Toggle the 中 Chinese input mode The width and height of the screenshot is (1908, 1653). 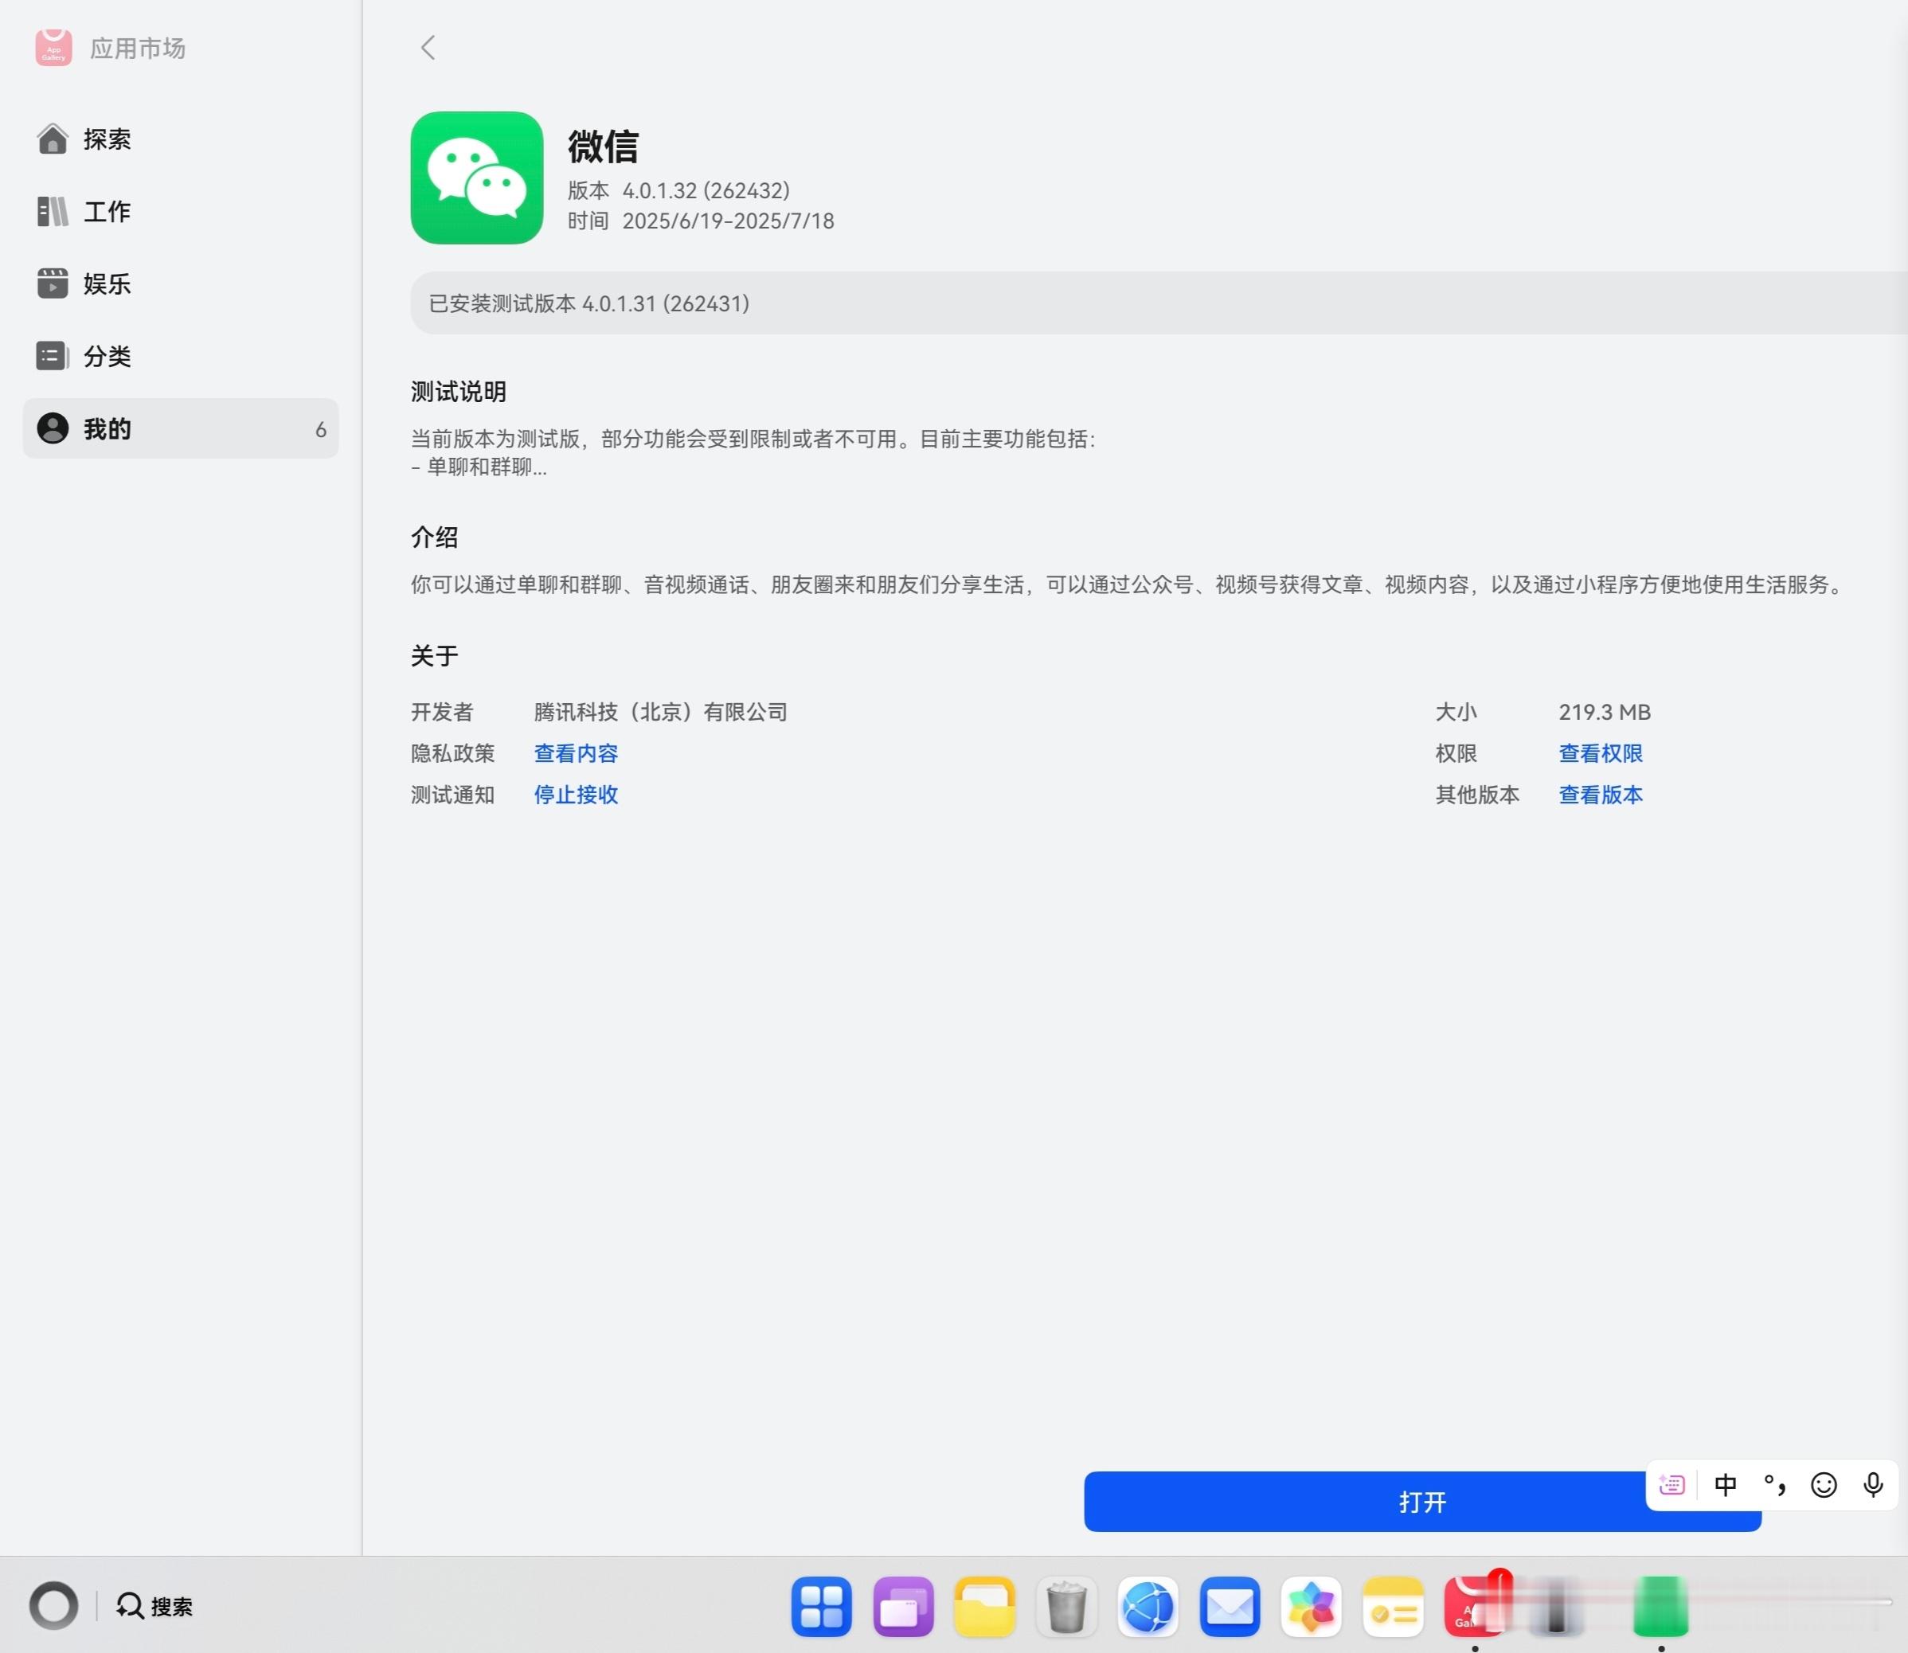click(1726, 1485)
